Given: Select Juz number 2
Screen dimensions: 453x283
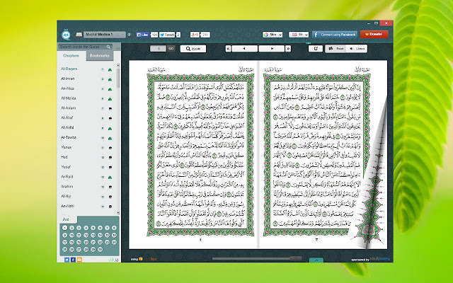Looking at the screenshot, I should (x=72, y=228).
